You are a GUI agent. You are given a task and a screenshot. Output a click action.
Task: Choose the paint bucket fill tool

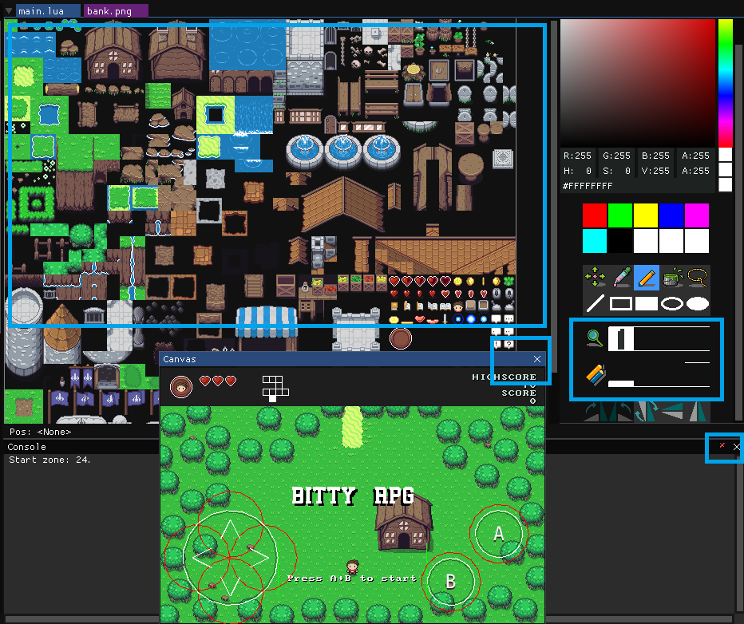point(672,277)
